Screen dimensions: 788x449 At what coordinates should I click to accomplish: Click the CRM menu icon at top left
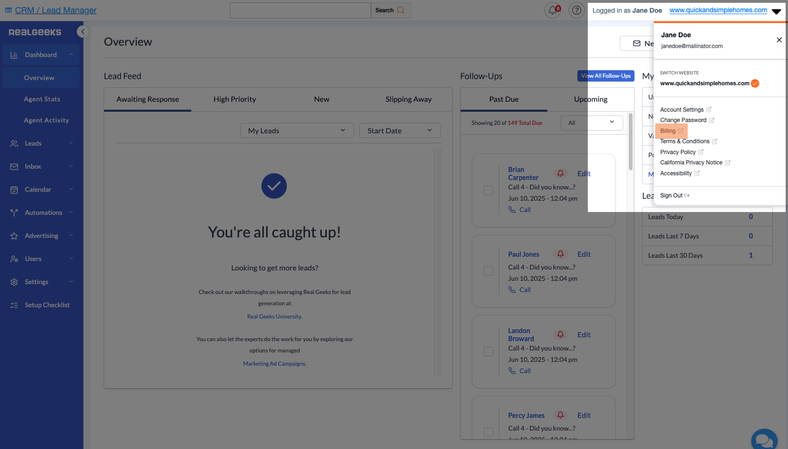(8, 10)
